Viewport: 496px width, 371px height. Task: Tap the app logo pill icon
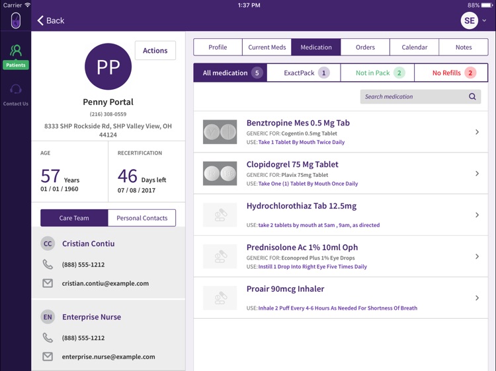(x=16, y=21)
